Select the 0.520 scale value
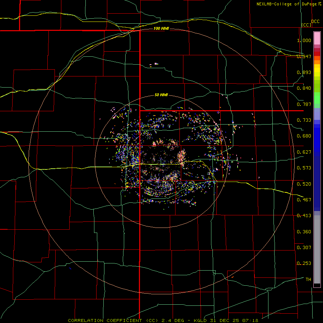The image size is (323, 323). pyautogui.click(x=304, y=184)
